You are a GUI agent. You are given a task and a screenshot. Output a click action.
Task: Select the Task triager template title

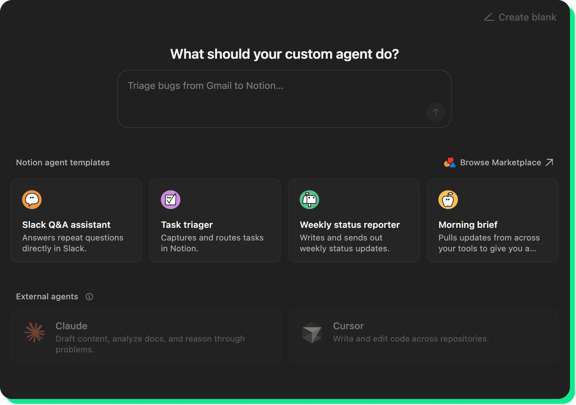click(x=187, y=224)
